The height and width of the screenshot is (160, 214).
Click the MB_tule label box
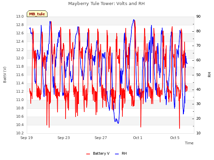click(37, 14)
